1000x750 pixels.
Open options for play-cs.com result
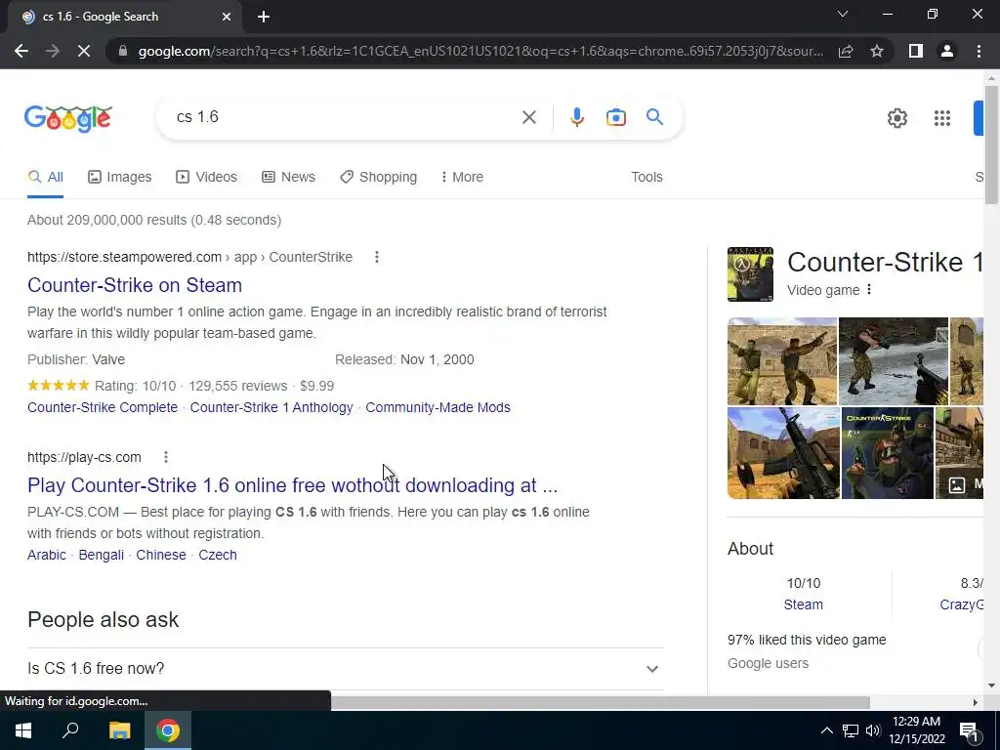pos(166,457)
